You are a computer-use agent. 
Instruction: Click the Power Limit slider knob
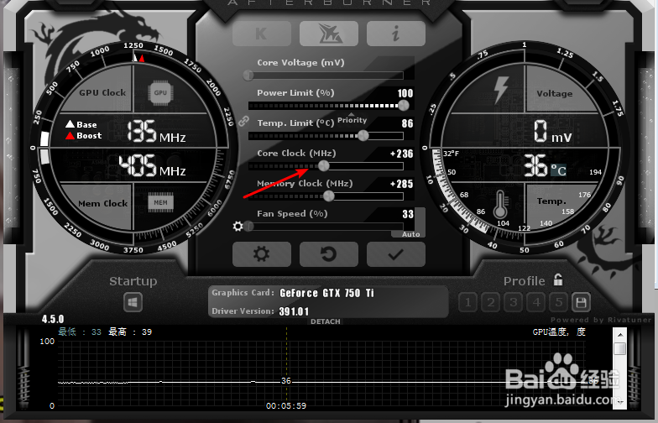click(404, 106)
